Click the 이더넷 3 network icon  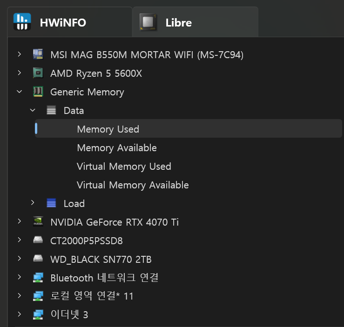click(38, 315)
